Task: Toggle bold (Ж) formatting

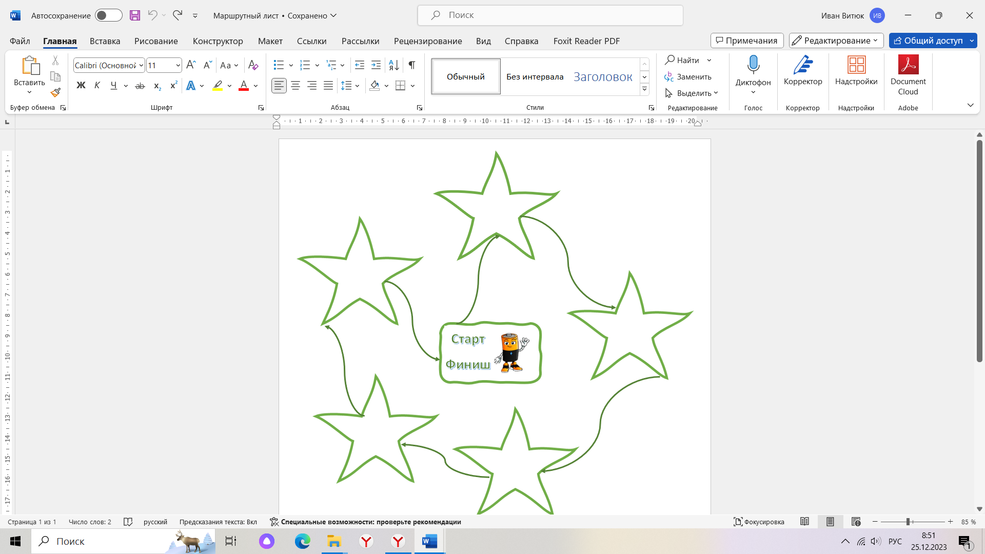Action: 81,86
